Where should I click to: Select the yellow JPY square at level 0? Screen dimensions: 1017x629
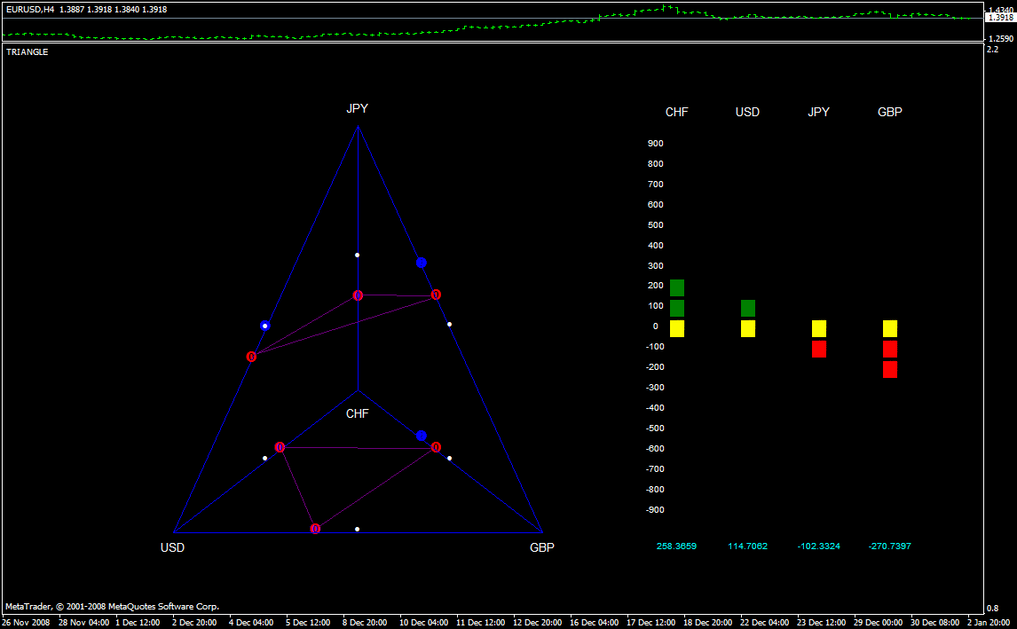[819, 329]
